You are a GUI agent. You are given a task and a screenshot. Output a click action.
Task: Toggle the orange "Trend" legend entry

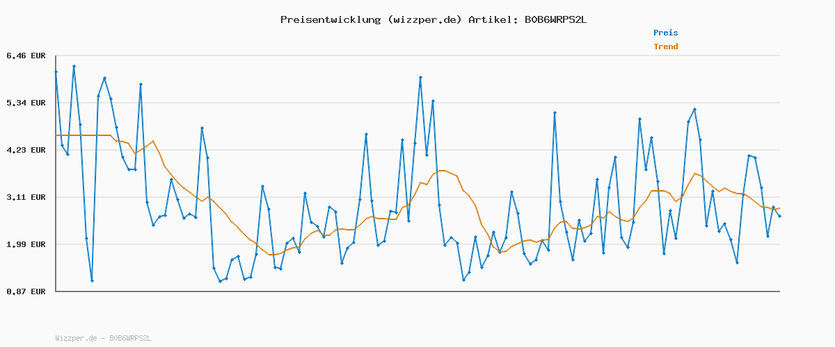click(x=665, y=47)
